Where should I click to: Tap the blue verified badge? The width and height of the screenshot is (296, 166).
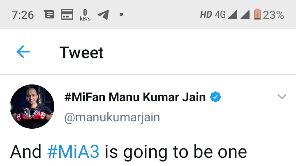215,97
